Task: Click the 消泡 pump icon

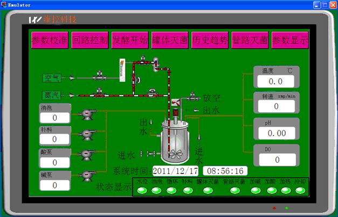Action: (87, 114)
